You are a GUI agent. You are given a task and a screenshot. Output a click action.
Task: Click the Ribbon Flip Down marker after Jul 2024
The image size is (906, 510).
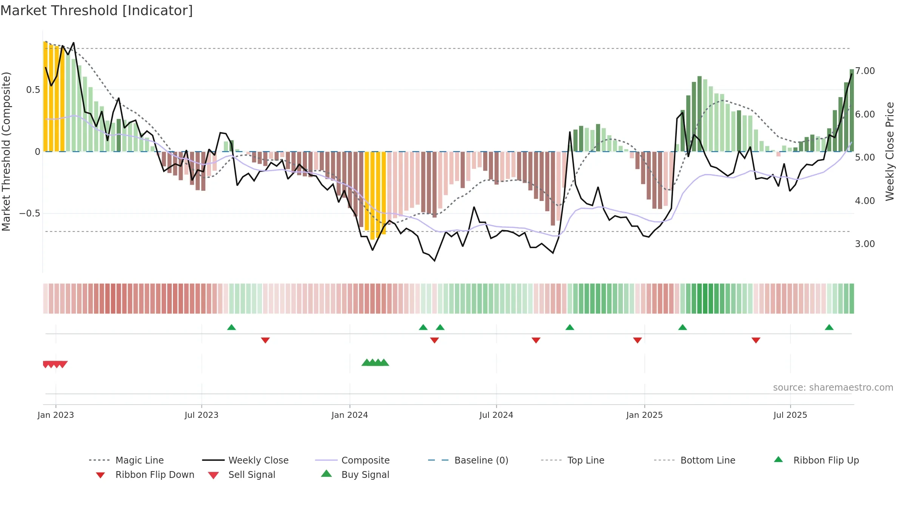[x=536, y=340]
